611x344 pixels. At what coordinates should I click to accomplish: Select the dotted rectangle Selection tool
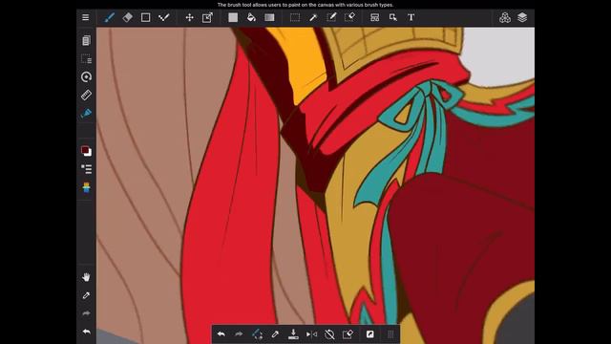295,17
